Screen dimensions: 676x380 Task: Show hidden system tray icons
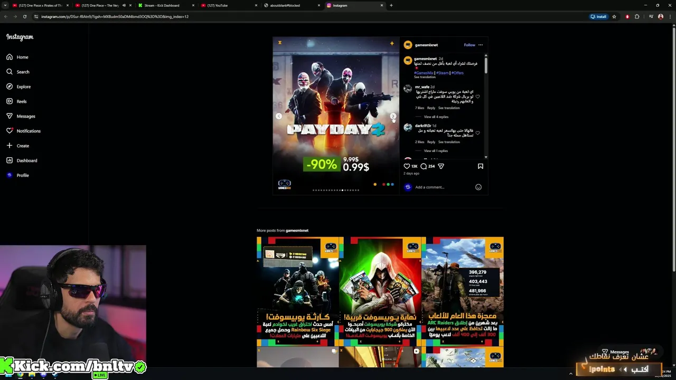point(570,374)
